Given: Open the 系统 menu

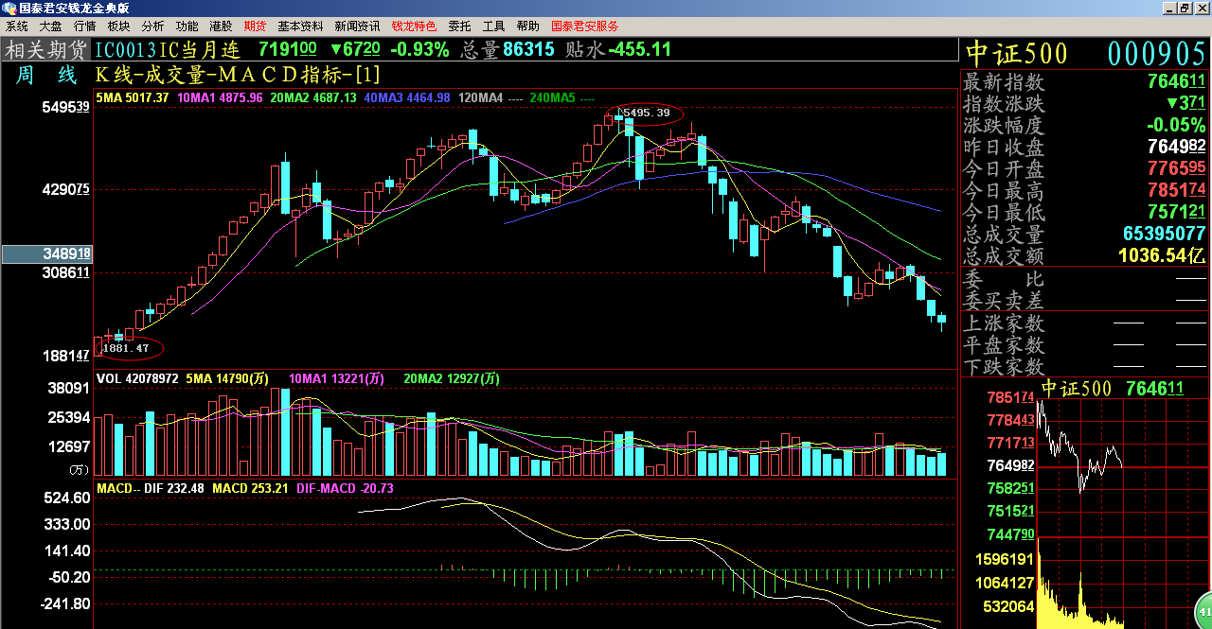Looking at the screenshot, I should pyautogui.click(x=17, y=26).
